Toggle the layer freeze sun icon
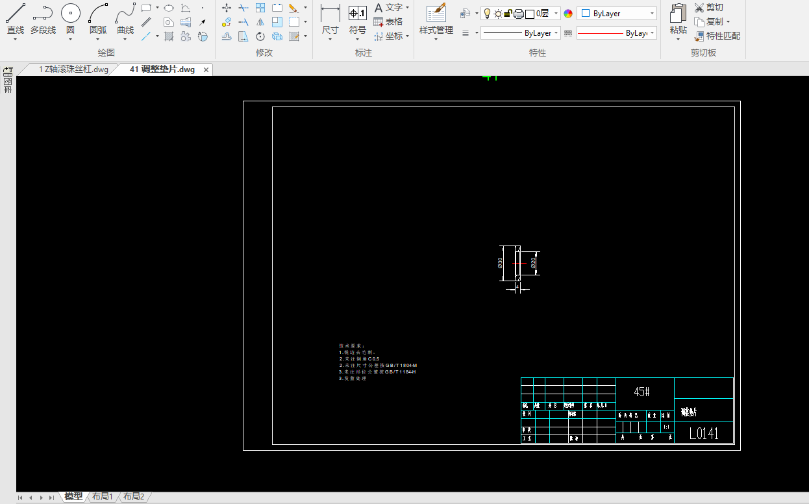The image size is (809, 504). [x=498, y=14]
